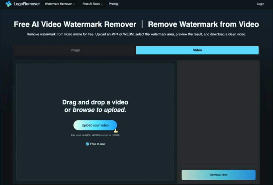Click the "browse to upload." text

tap(99, 110)
